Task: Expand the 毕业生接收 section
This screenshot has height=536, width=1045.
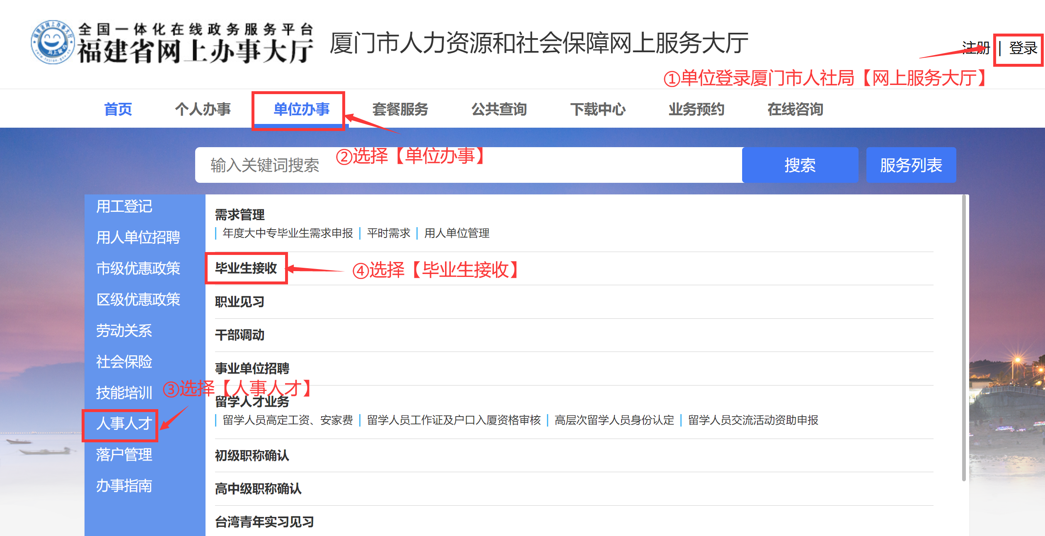Action: coord(246,268)
